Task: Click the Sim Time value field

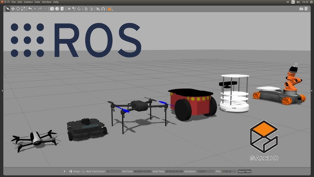Action: pyautogui.click(x=143, y=171)
